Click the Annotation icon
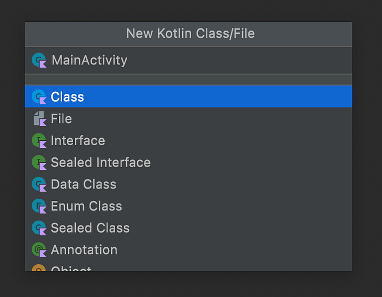The height and width of the screenshot is (297, 382). pyautogui.click(x=39, y=250)
